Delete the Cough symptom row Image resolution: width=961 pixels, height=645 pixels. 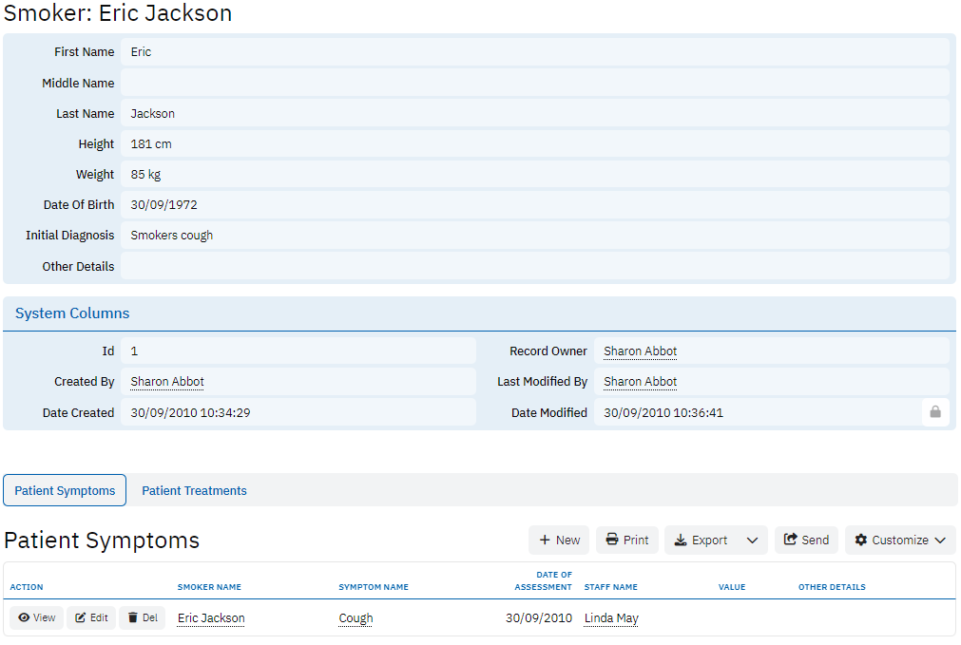143,618
